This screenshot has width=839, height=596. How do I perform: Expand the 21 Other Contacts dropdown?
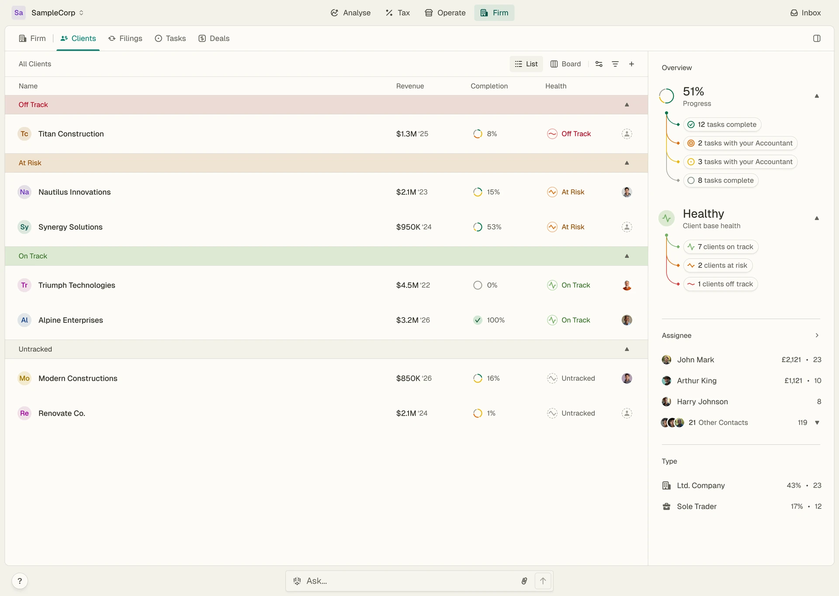(x=817, y=423)
